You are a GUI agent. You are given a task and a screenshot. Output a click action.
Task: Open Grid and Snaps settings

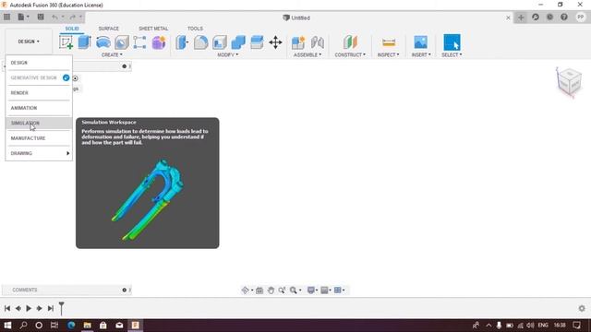(326, 290)
